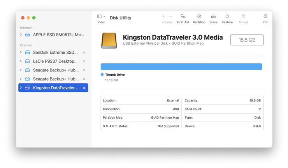Eject the Kingston DataTraveler drive

click(84, 88)
